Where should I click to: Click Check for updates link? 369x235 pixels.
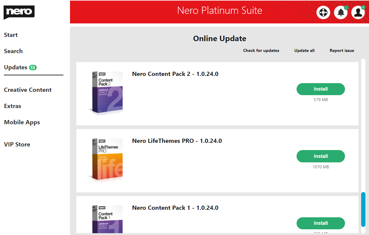click(261, 50)
